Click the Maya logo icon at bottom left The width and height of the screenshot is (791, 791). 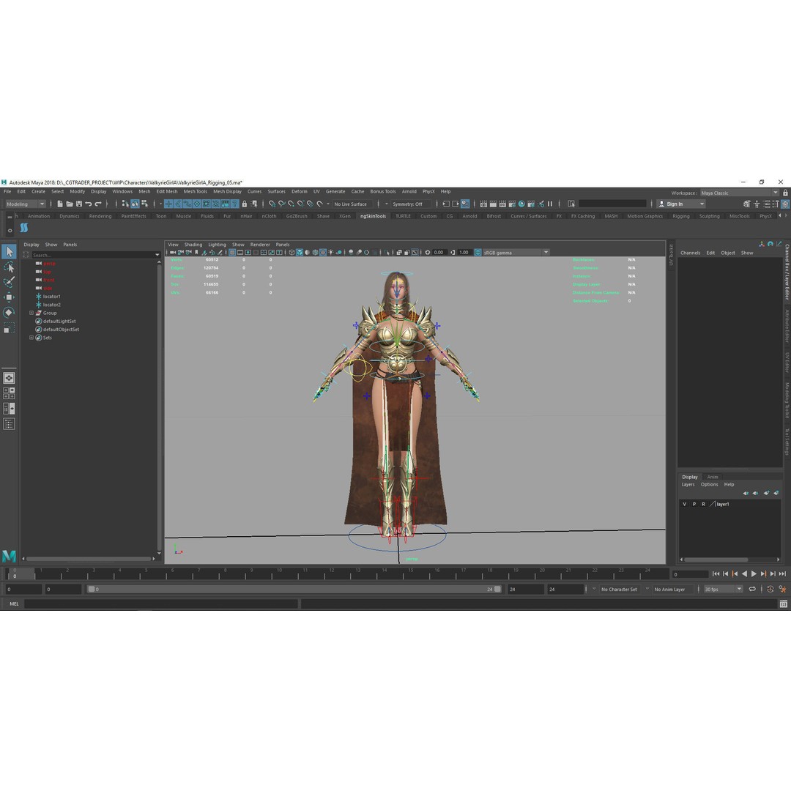click(9, 556)
